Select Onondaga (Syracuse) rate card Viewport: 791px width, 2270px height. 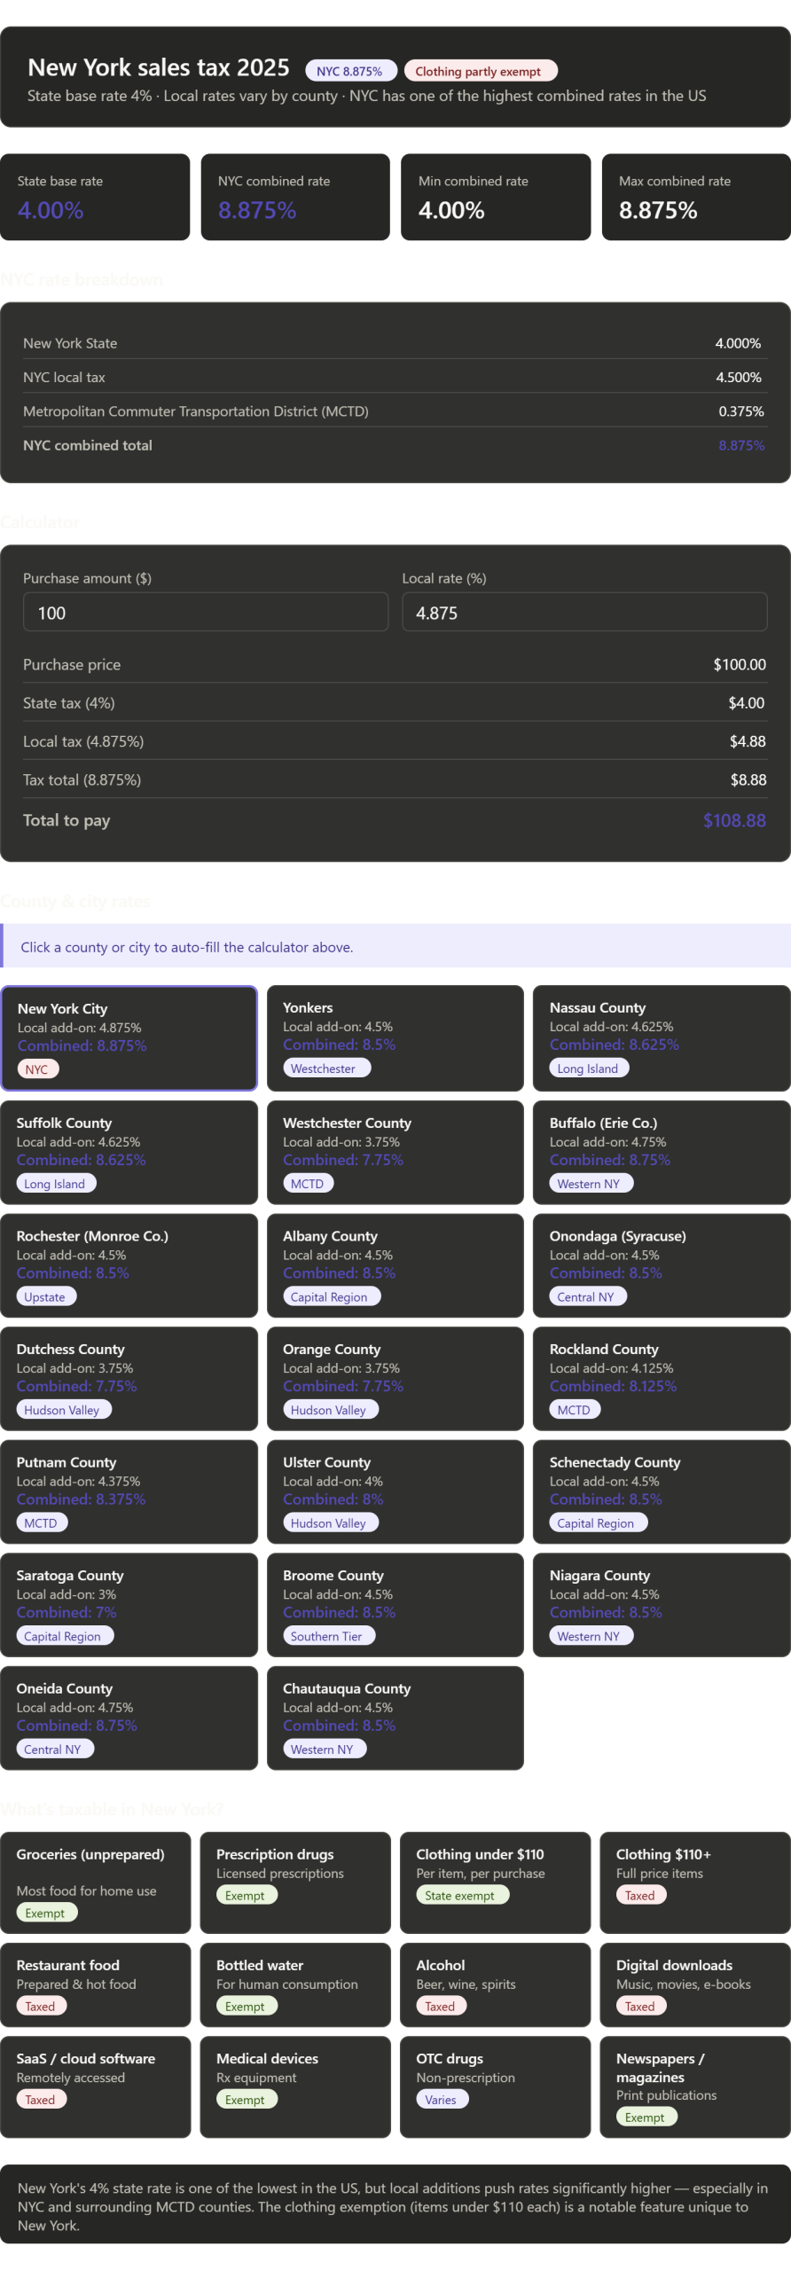coord(661,1265)
